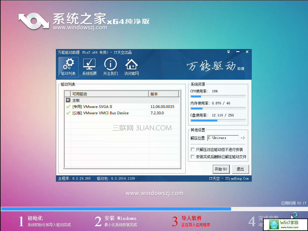
Task: Click 主程序: 6.2.24.265 status text
Action: click(75, 178)
